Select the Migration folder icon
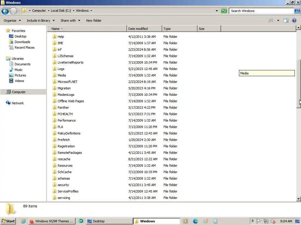The image size is (301, 225). click(x=54, y=88)
